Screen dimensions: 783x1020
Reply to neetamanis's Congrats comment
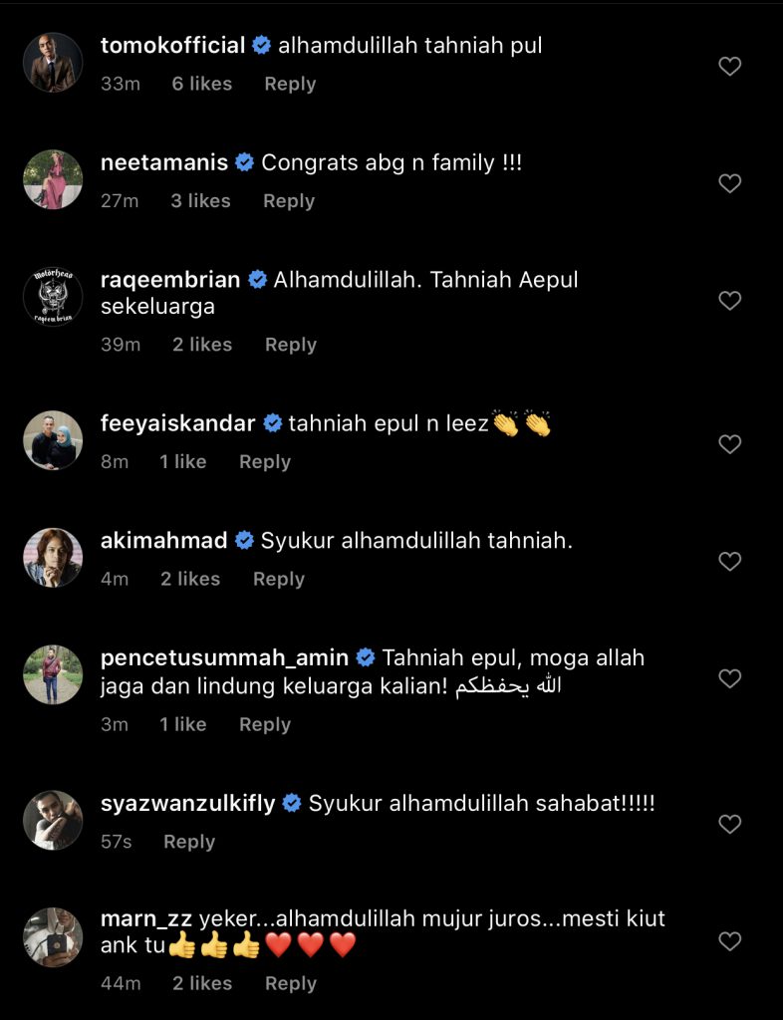click(289, 201)
